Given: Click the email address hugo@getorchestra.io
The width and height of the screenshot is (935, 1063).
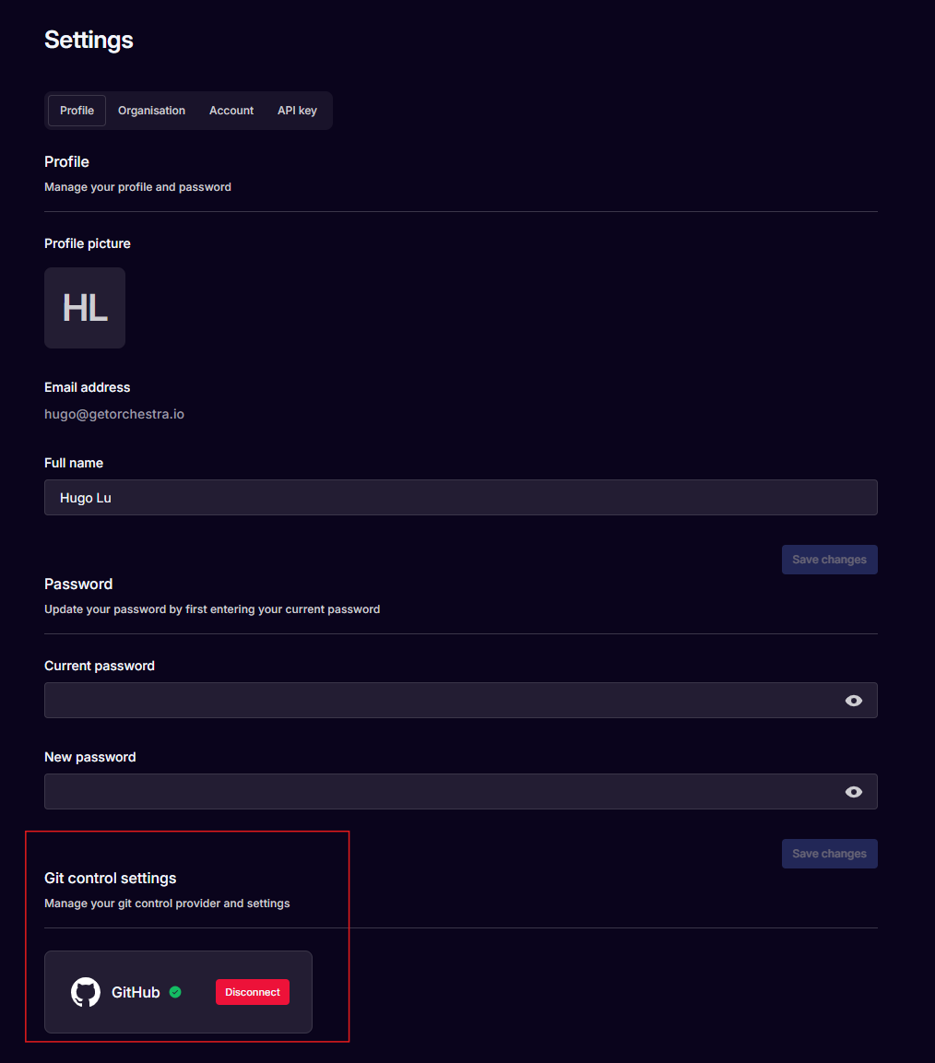Looking at the screenshot, I should [114, 413].
